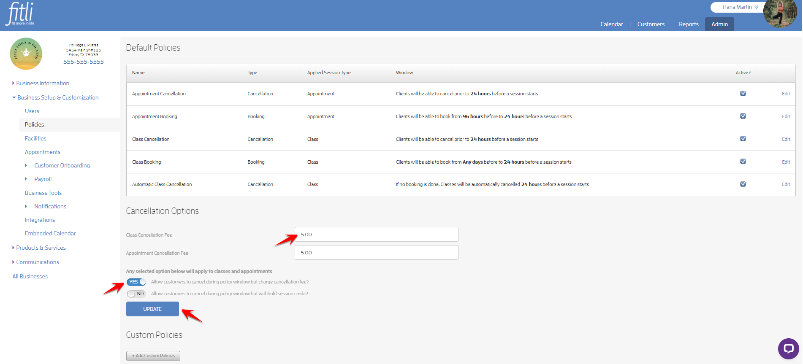Viewport: 803px width, 364px height.
Task: Open Integrations in sidebar
Action: [40, 220]
